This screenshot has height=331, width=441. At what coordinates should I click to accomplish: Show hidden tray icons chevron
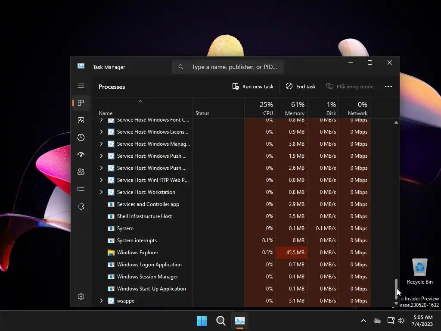[363, 321]
